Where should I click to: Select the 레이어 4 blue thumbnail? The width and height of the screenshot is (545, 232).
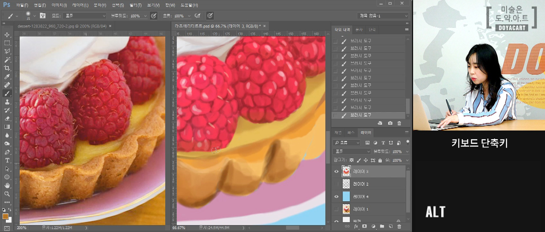pyautogui.click(x=346, y=197)
